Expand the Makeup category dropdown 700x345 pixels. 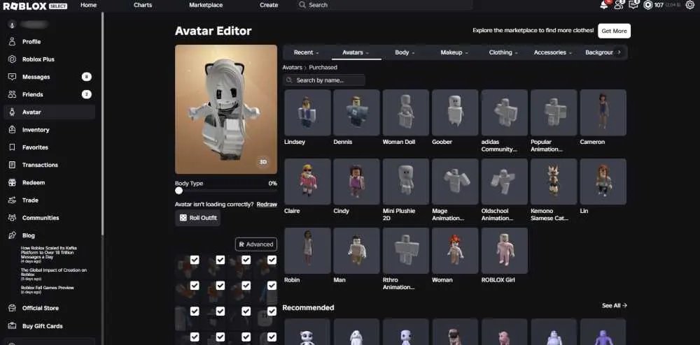454,52
